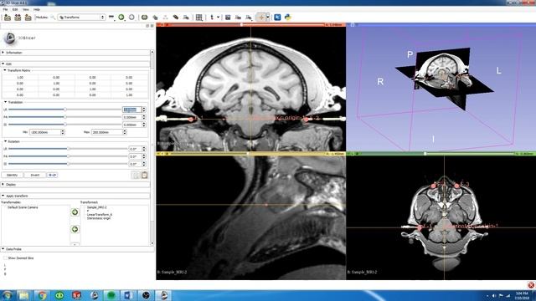Open Microsoft Word from the taskbar
This screenshot has width=536, height=301.
point(128,295)
